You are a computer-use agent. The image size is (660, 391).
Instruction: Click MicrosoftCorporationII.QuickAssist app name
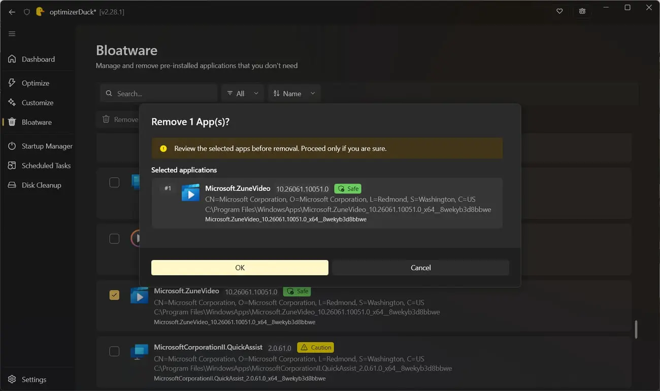208,347
